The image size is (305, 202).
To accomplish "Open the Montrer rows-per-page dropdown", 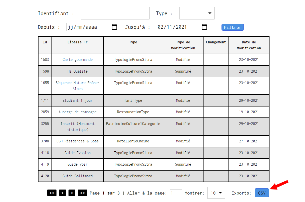I will click(x=216, y=193).
